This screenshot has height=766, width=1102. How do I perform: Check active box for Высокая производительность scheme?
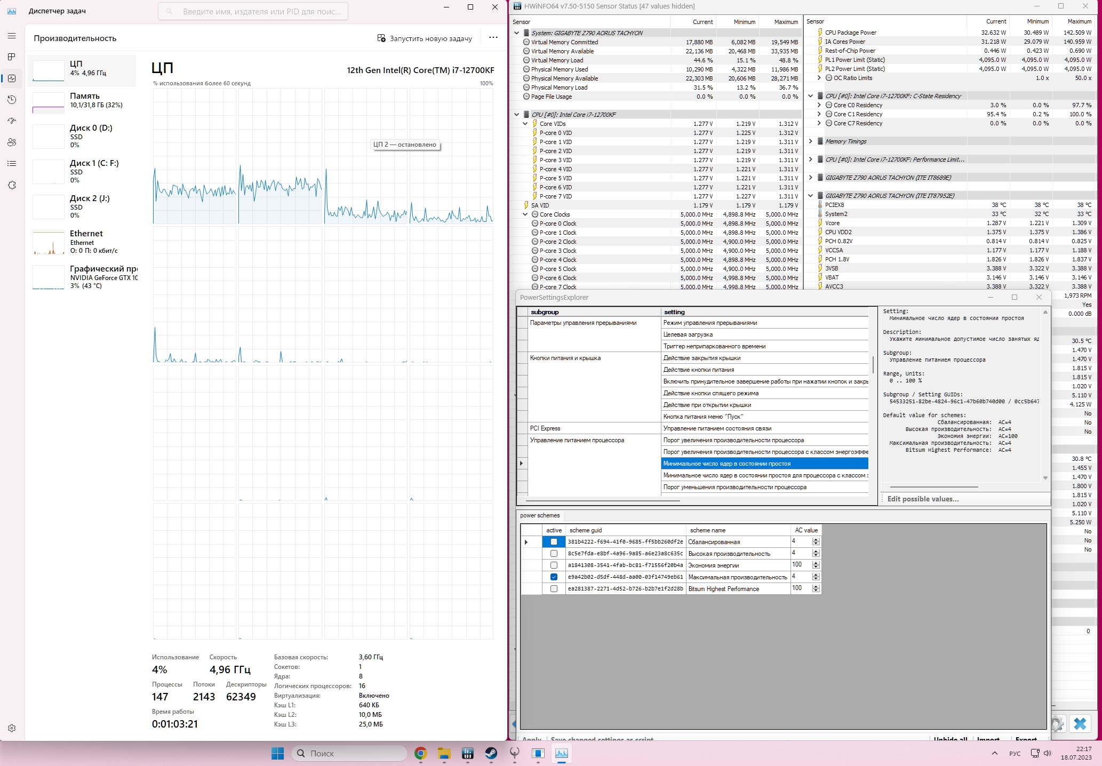[554, 554]
